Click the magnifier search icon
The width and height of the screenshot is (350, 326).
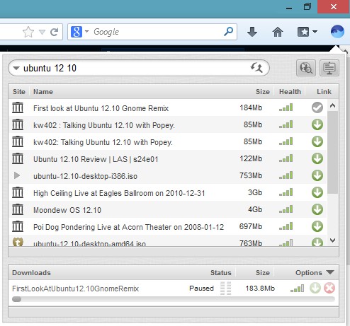pyautogui.click(x=228, y=31)
